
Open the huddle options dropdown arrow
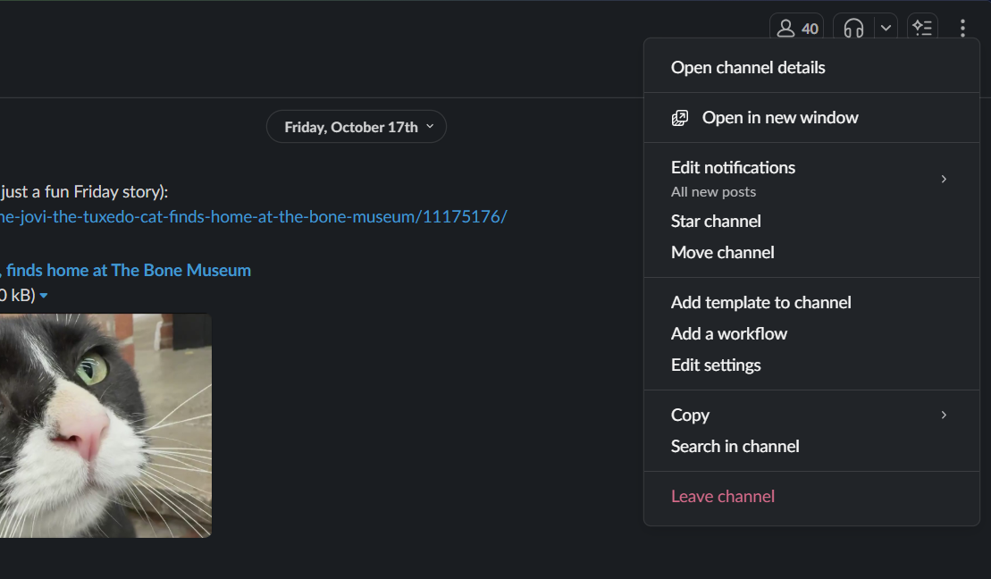[886, 29]
